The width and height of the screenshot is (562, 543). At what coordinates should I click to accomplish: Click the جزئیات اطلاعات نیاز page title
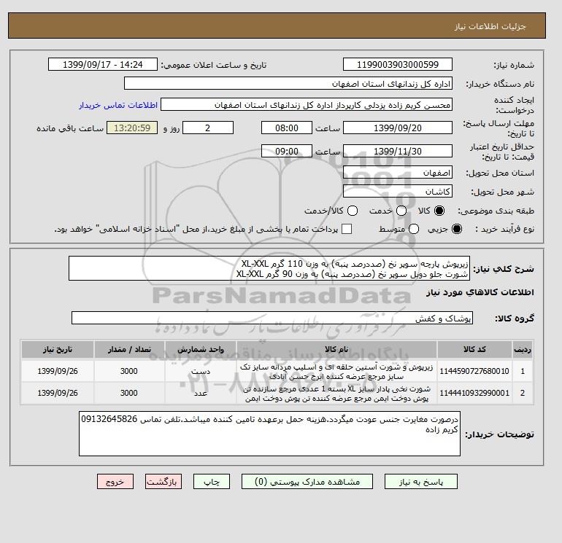point(490,26)
